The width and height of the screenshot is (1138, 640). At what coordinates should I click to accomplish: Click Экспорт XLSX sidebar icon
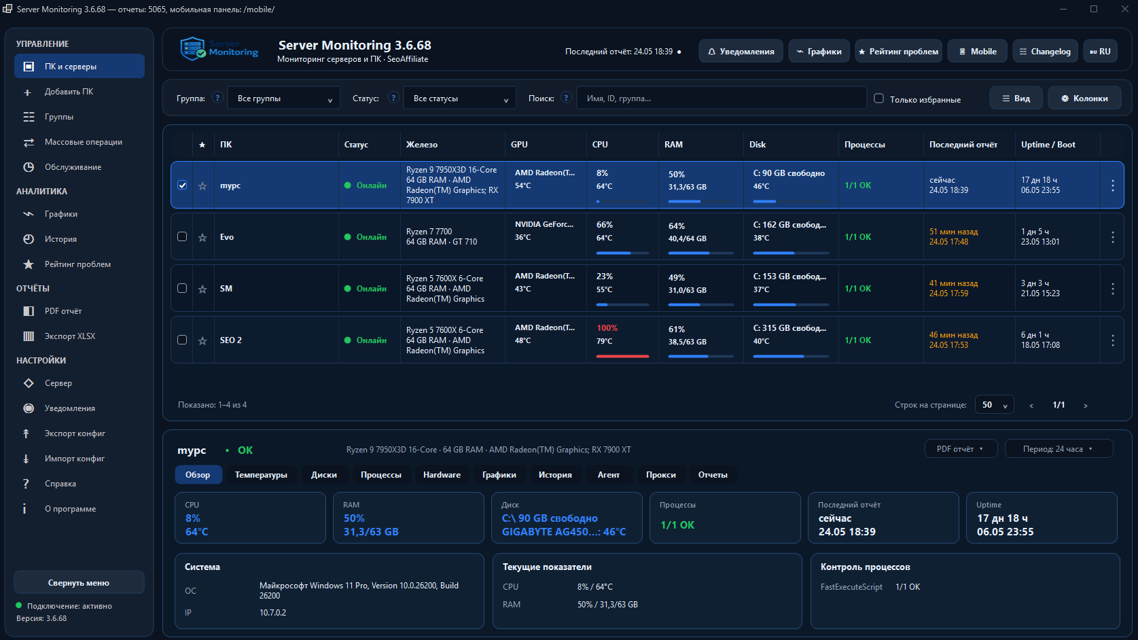point(29,336)
